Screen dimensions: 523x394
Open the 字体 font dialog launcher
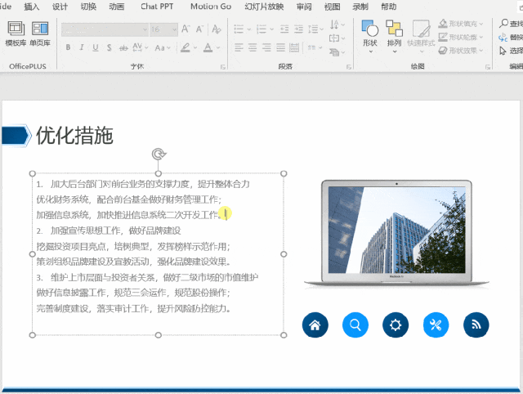(x=223, y=67)
